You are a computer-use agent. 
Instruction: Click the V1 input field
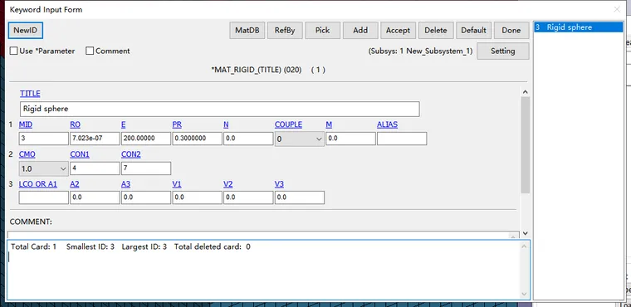[197, 197]
